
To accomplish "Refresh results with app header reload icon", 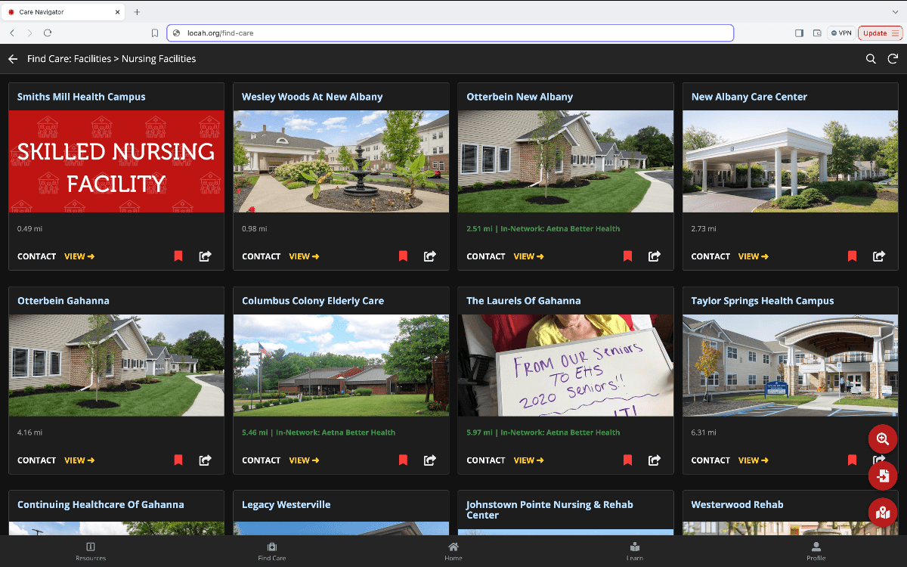I will click(893, 59).
